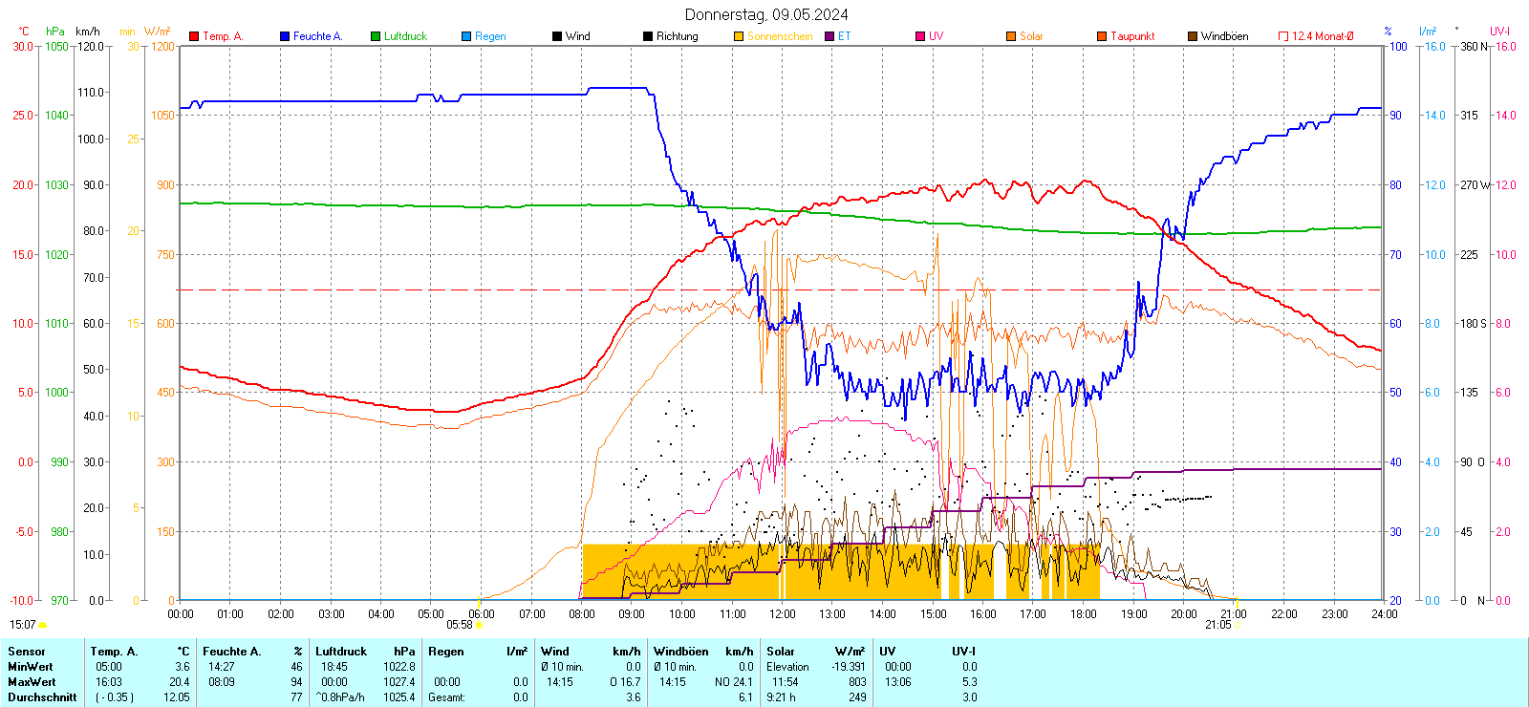Click the orange Solar legend square
The height and width of the screenshot is (707, 1529).
pyautogui.click(x=1011, y=36)
